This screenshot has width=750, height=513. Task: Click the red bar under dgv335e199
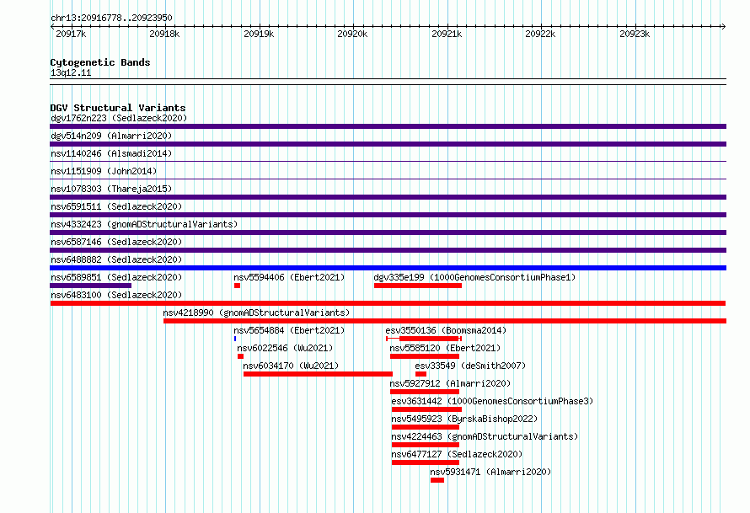coord(418,286)
